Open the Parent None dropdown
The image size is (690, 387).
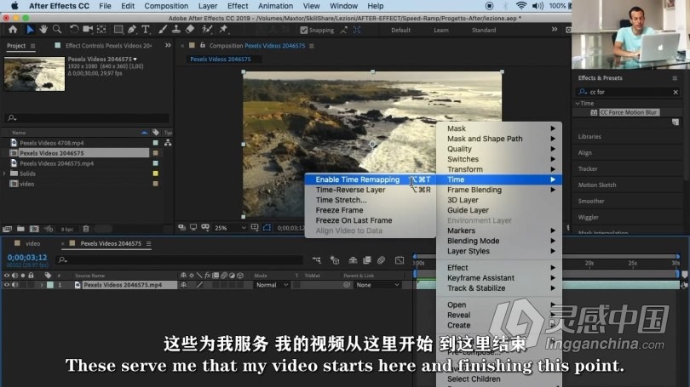[377, 285]
